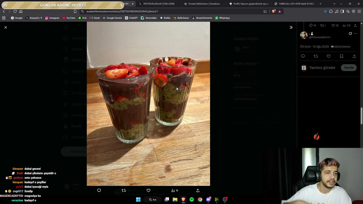This screenshot has height=204, width=363.
Task: Switch to the '1d90b7ab-c325-4250' tab
Action: tap(294, 4)
